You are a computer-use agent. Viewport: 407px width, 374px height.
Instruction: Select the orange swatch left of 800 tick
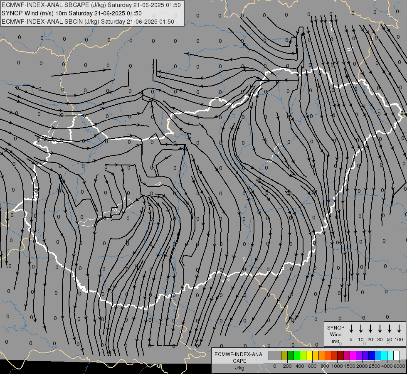pyautogui.click(x=322, y=355)
